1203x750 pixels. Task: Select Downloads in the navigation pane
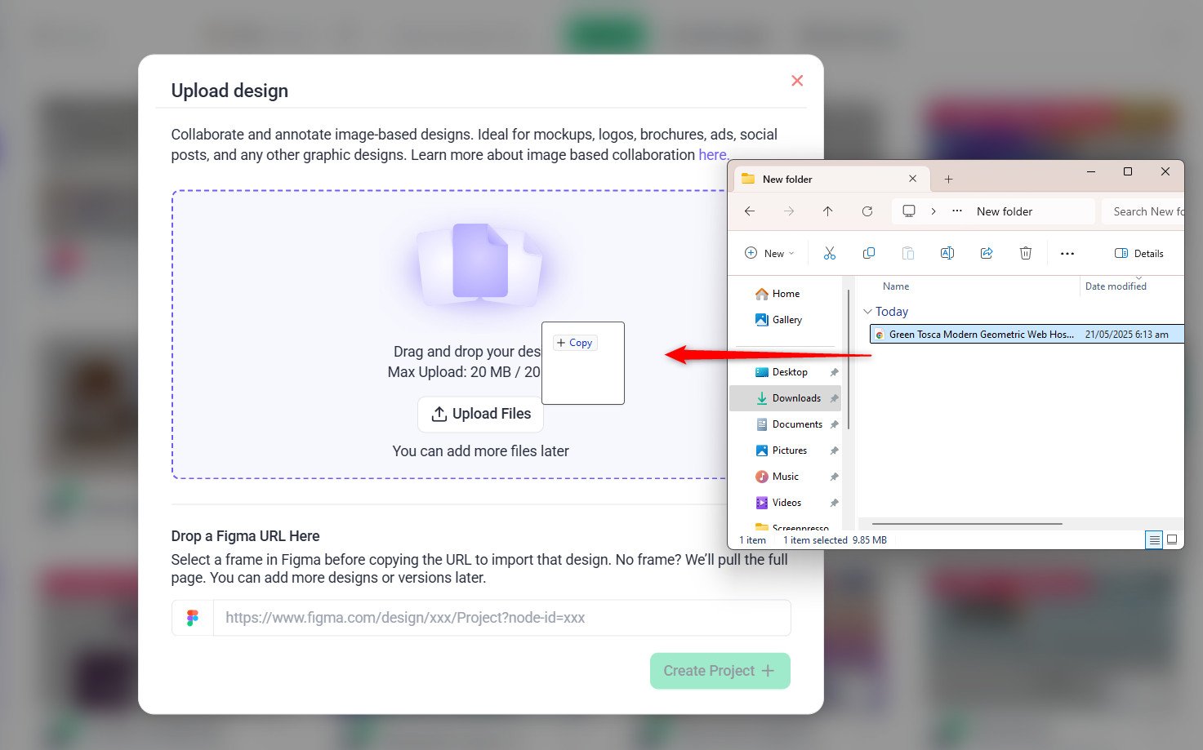pyautogui.click(x=795, y=398)
